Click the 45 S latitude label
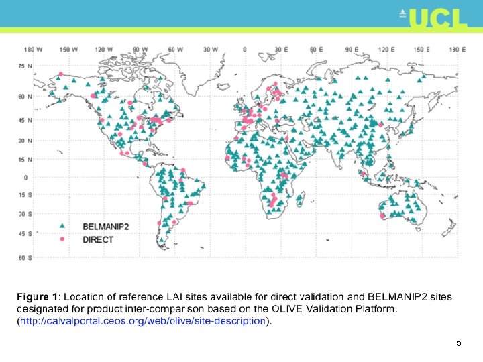Viewport: 483px width, 362px height. coord(25,234)
